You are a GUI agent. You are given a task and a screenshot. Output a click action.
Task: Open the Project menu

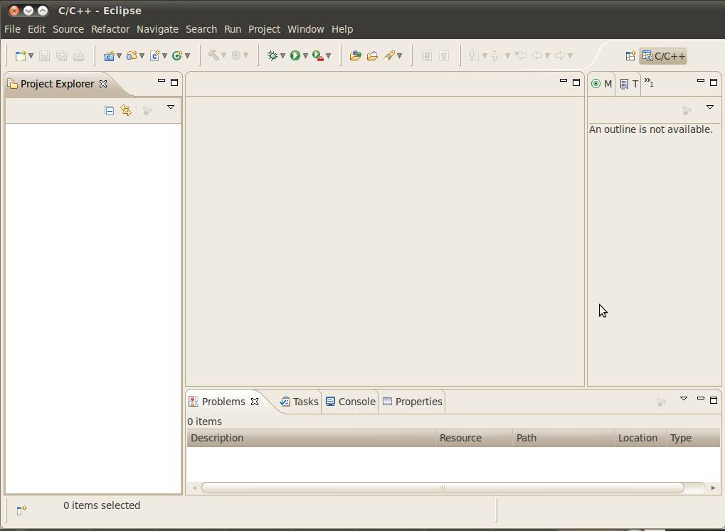click(x=264, y=29)
